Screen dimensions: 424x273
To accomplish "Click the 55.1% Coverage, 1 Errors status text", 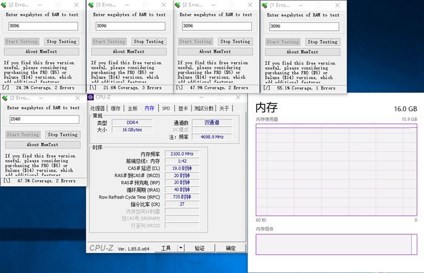I will pyautogui.click(x=306, y=88).
